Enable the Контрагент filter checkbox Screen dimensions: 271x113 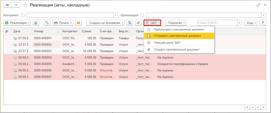click(x=22, y=15)
